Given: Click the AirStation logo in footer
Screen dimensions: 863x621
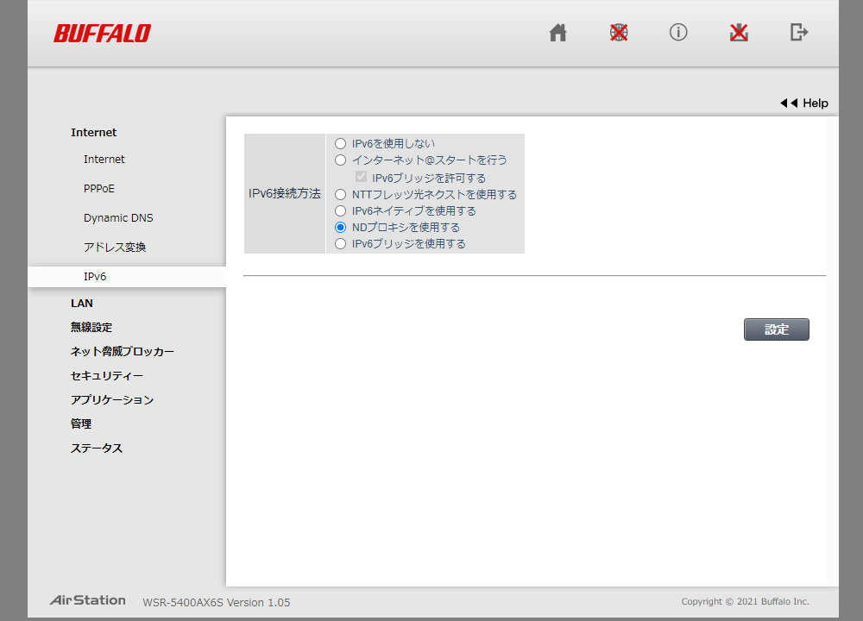Looking at the screenshot, I should [87, 600].
